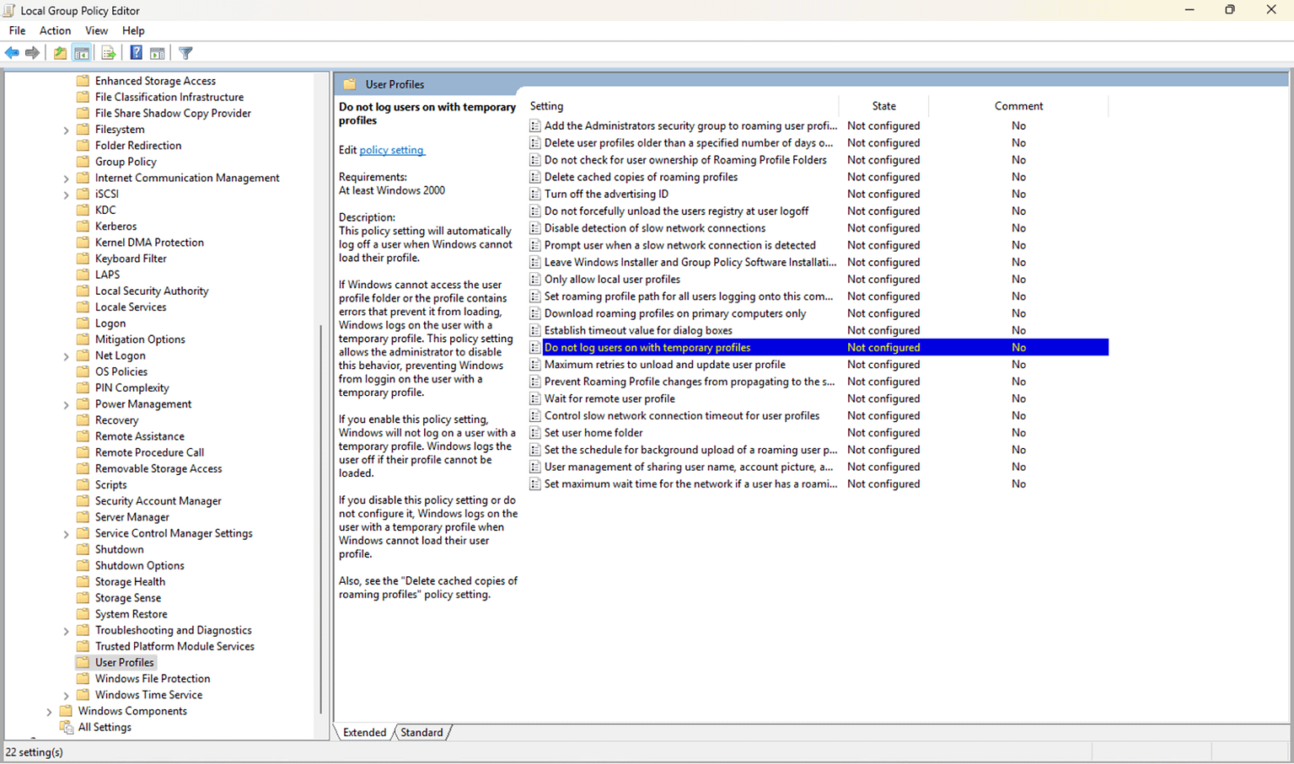Select the User Profiles folder

123,662
